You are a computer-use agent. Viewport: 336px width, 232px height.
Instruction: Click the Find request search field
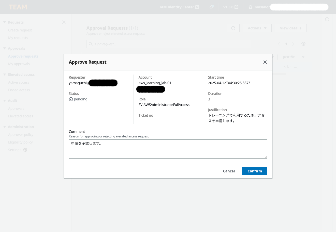pos(169,44)
